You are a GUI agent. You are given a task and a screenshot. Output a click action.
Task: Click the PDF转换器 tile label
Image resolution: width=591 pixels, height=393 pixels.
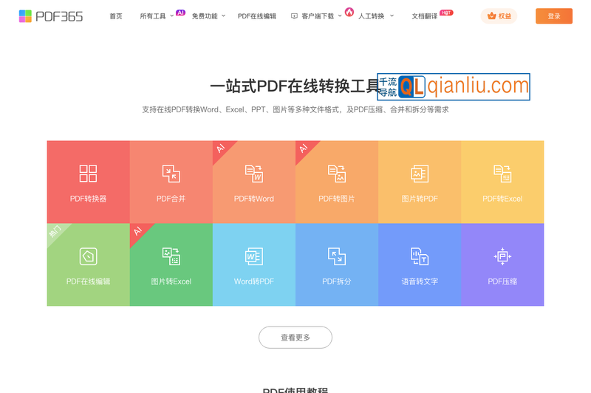[x=88, y=199]
